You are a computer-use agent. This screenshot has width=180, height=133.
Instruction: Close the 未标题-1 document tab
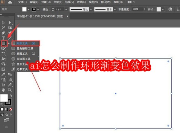pos(67,16)
